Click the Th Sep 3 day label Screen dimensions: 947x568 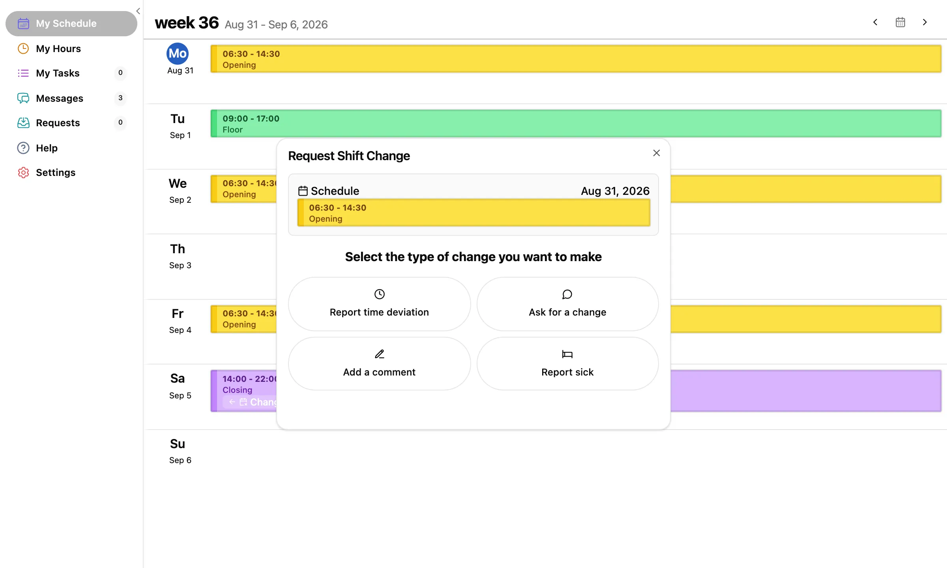click(180, 256)
